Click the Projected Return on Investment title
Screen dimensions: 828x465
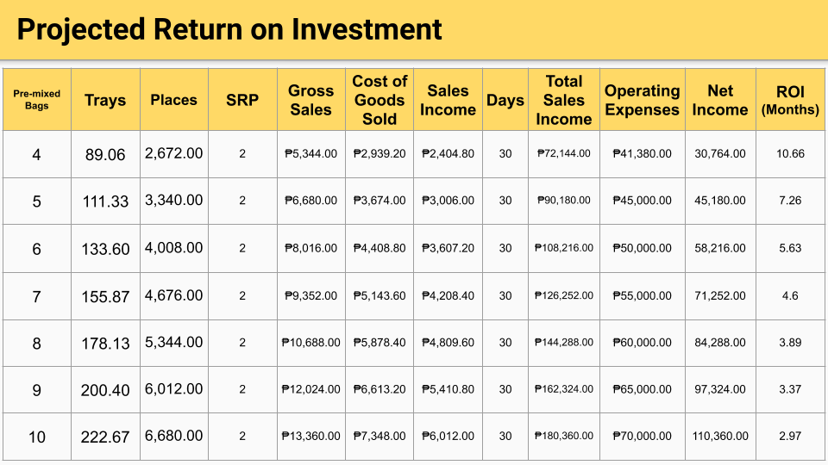point(229,29)
